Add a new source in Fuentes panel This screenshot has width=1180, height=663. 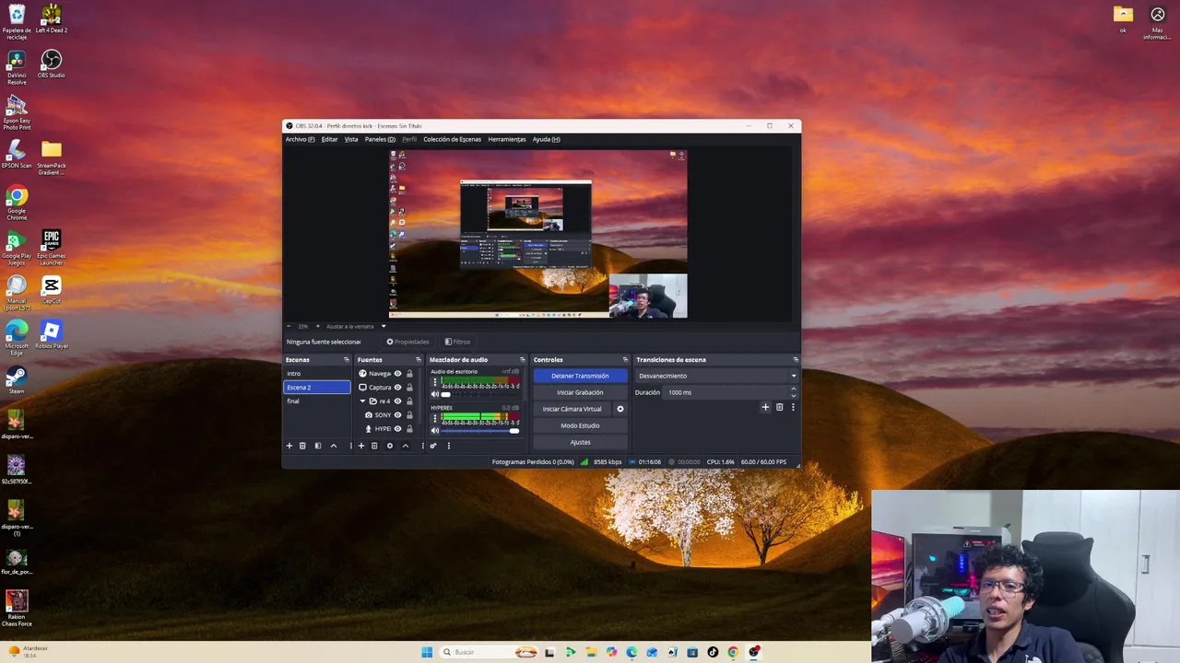click(361, 446)
